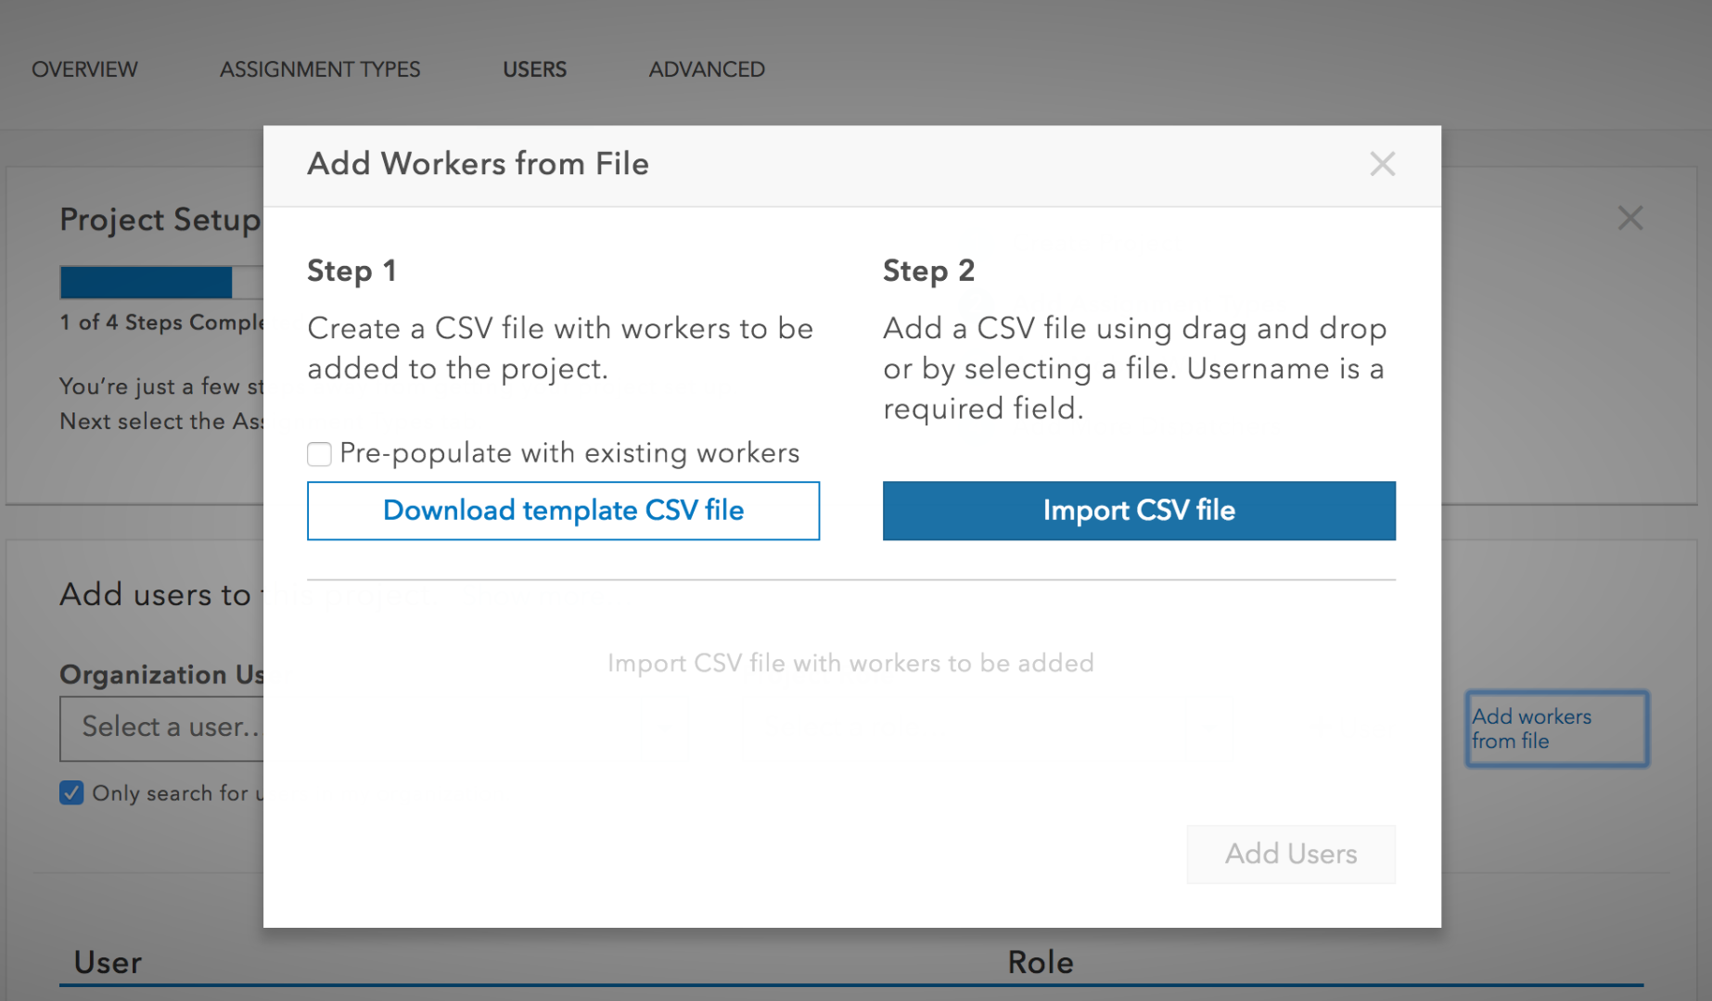
Task: Click the Role column header
Action: (1040, 962)
